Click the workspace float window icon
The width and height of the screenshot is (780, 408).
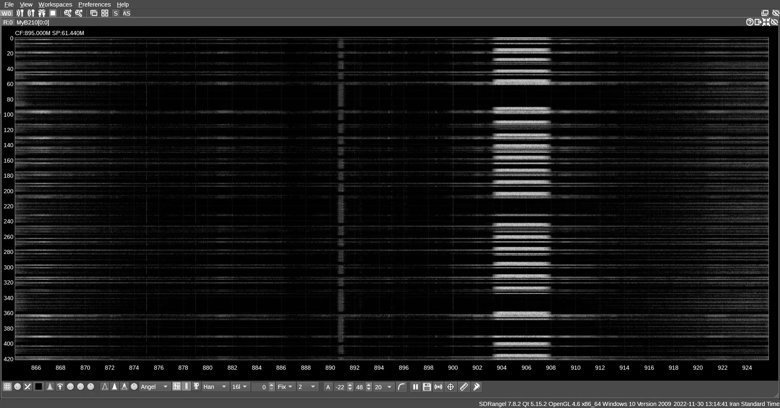pos(765,13)
